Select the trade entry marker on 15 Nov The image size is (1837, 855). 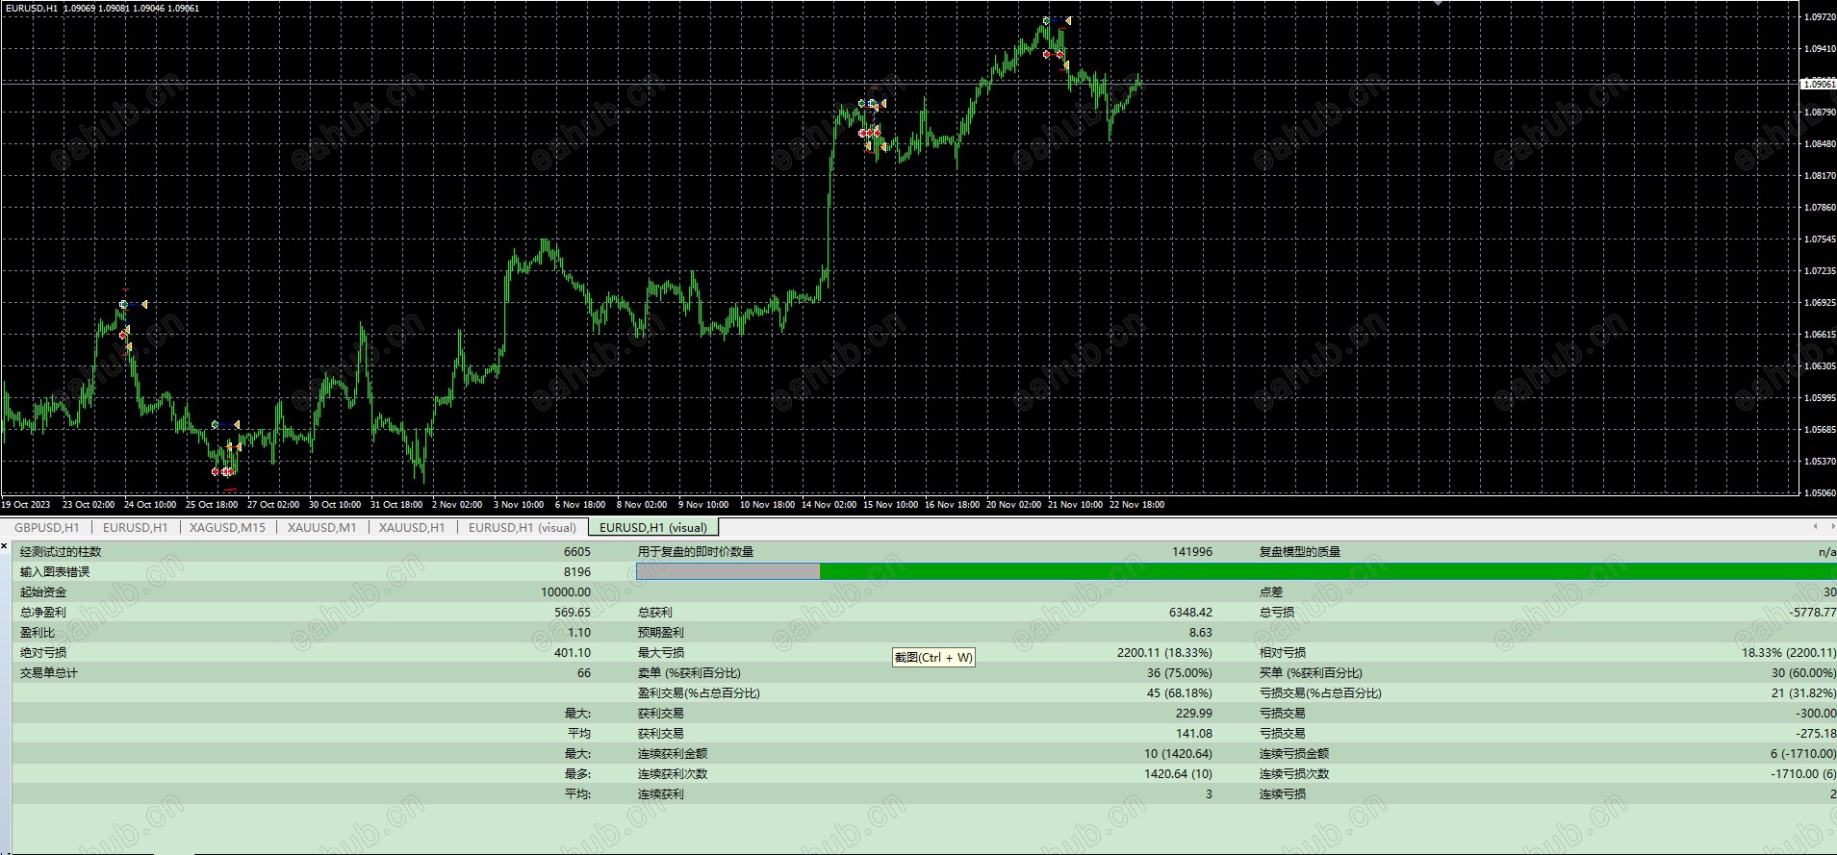click(x=862, y=104)
